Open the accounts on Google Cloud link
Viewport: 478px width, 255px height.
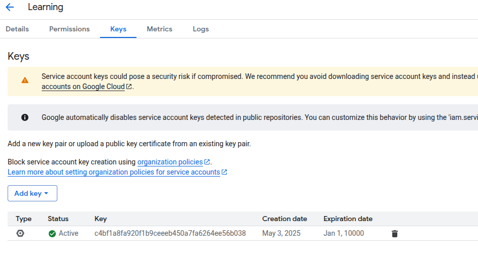point(83,87)
